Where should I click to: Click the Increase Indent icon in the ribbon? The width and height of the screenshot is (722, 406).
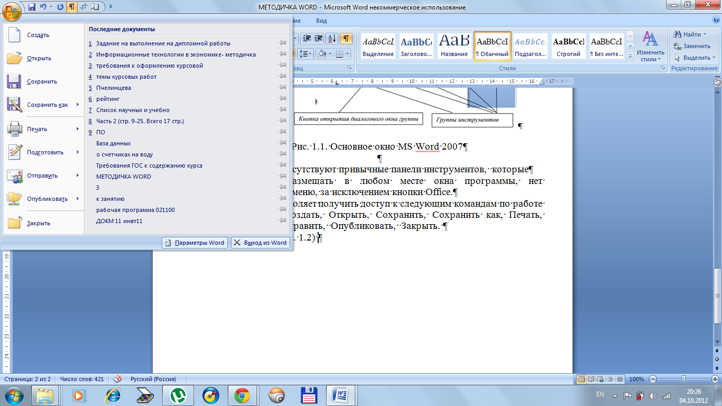click(319, 38)
